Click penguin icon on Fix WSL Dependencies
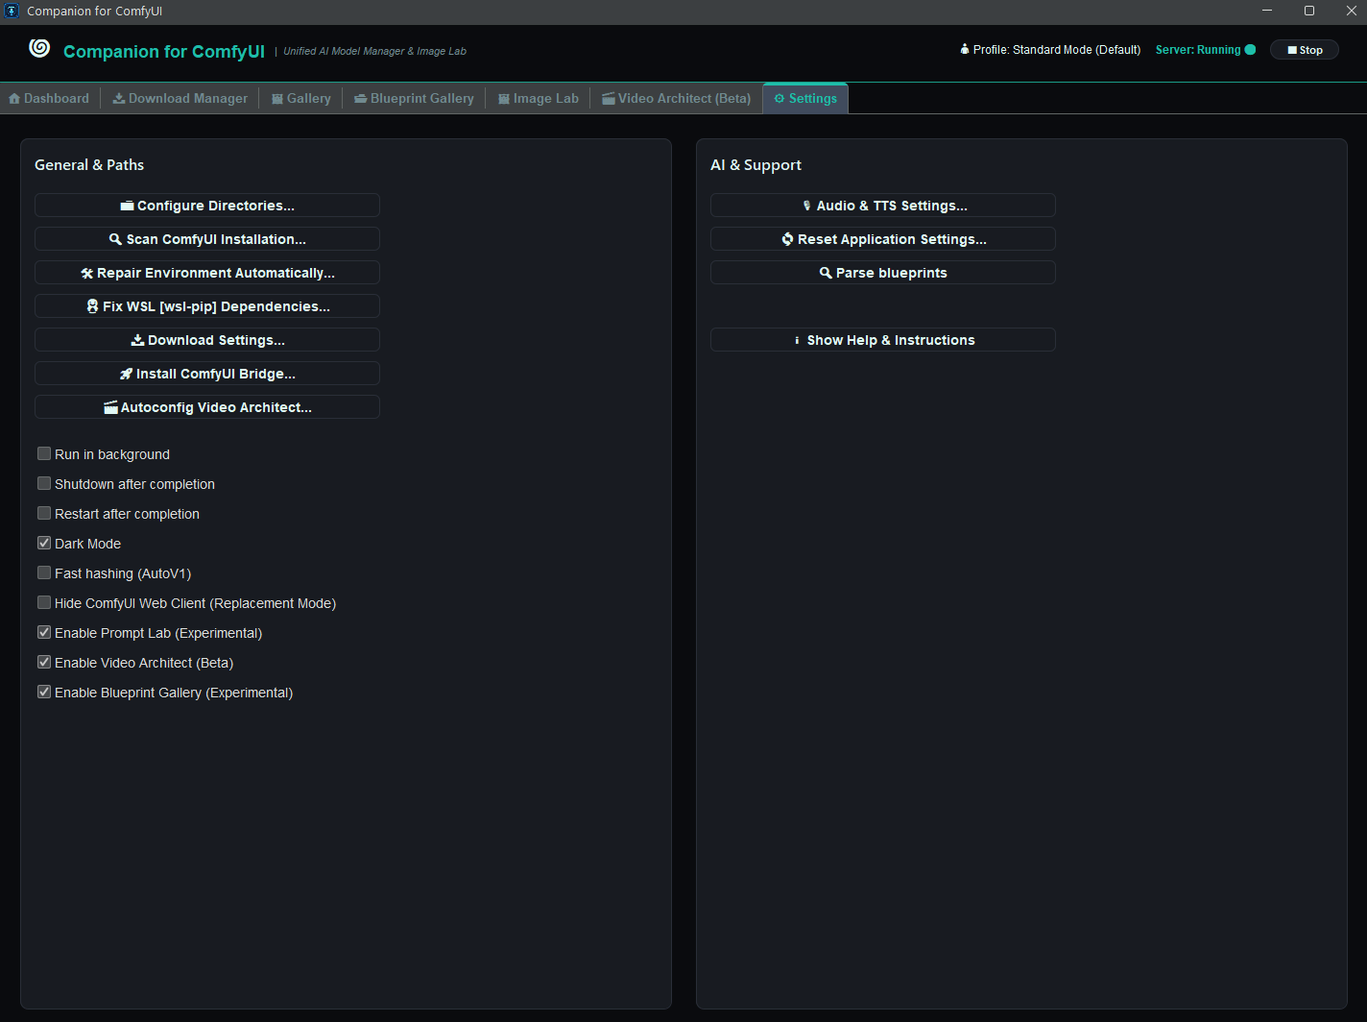1367x1022 pixels. tap(92, 306)
